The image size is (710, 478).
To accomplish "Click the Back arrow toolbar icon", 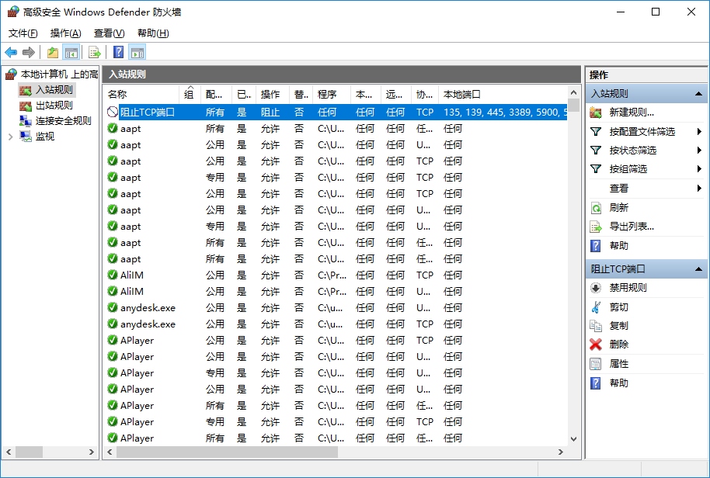I will coord(12,53).
